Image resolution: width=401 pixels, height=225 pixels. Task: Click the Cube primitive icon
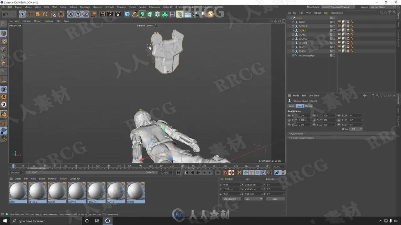(127, 14)
